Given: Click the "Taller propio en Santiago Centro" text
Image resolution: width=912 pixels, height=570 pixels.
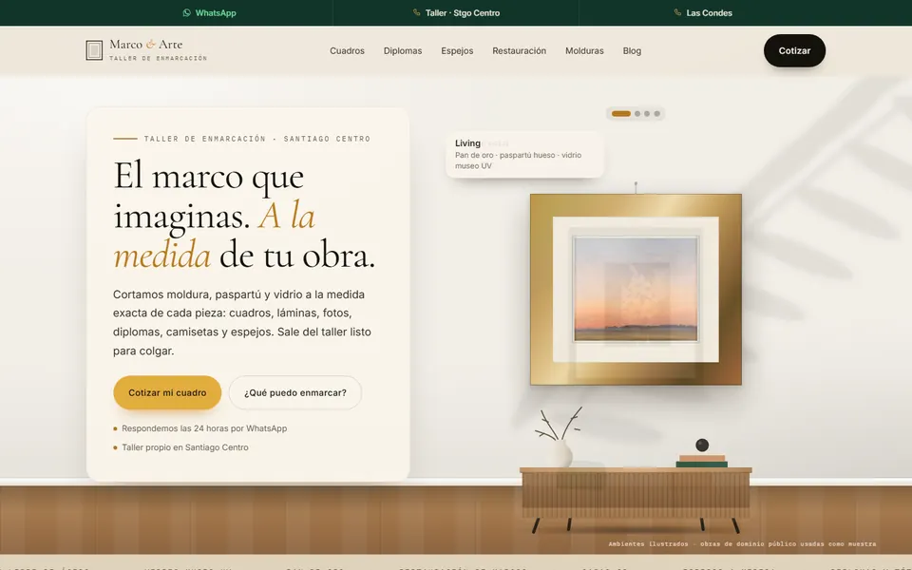Looking at the screenshot, I should click(185, 447).
